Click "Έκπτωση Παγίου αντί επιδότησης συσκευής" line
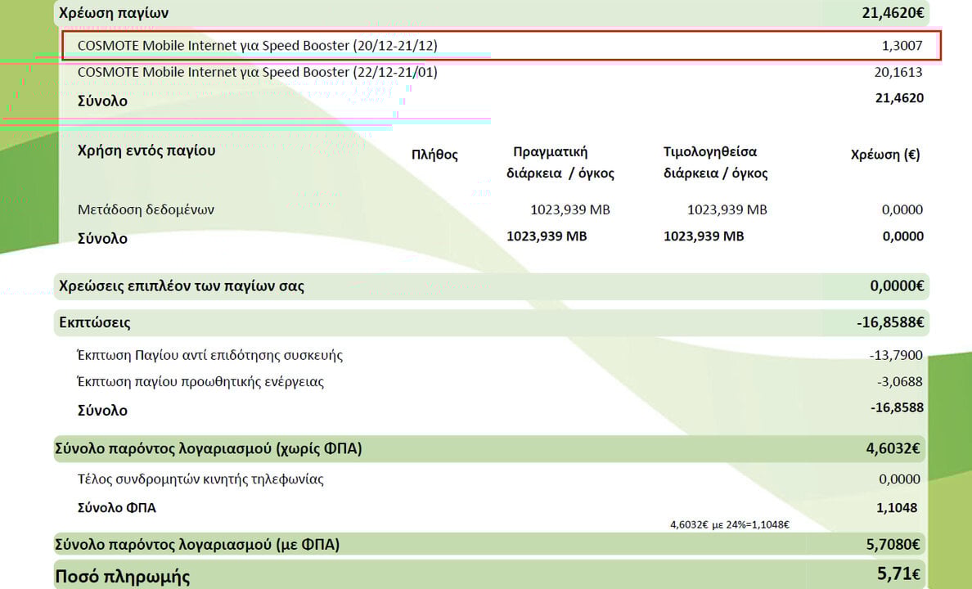This screenshot has height=589, width=972. [209, 355]
